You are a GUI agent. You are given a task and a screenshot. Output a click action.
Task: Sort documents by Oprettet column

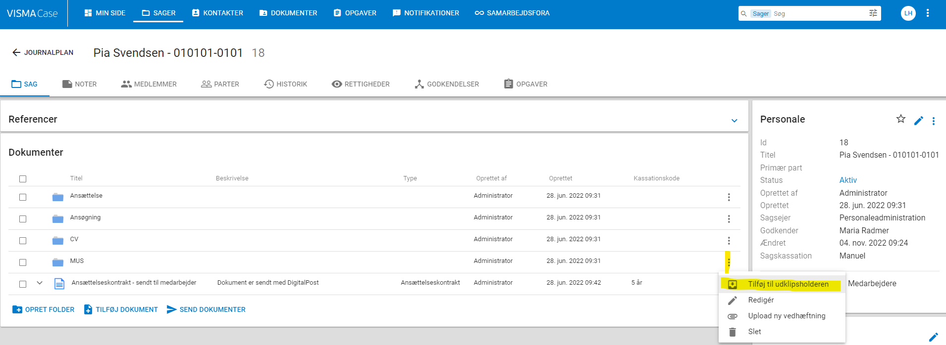pos(561,178)
